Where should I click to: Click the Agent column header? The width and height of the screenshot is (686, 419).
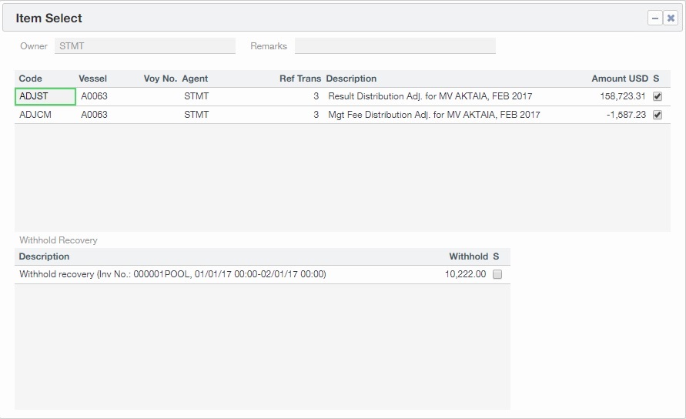point(195,79)
